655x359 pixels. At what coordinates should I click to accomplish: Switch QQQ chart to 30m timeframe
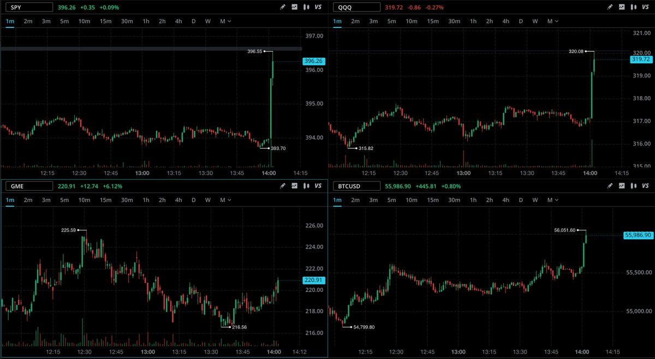click(454, 21)
